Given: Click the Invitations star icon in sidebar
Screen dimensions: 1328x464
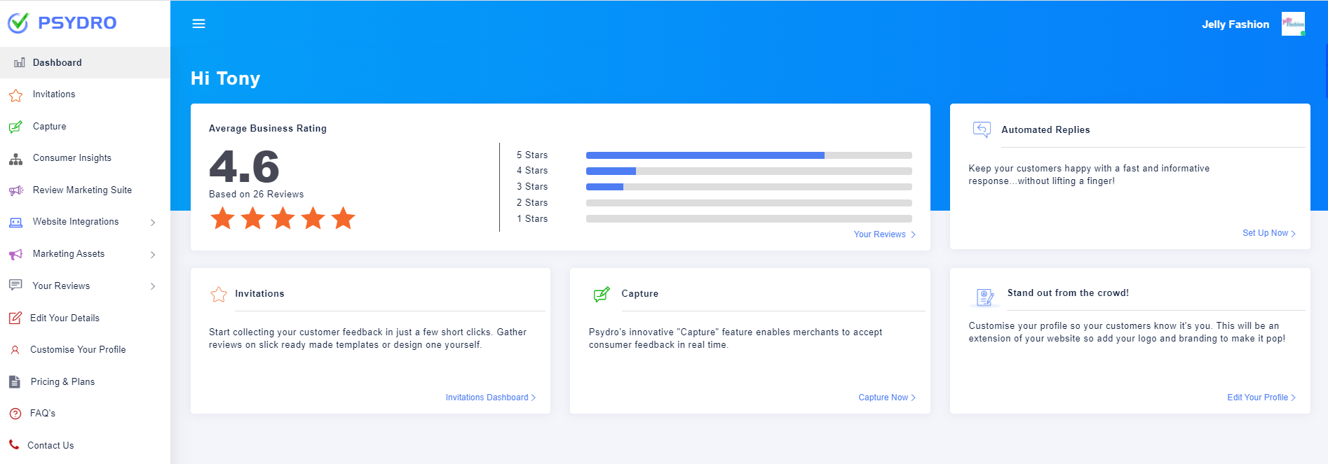Looking at the screenshot, I should (15, 94).
